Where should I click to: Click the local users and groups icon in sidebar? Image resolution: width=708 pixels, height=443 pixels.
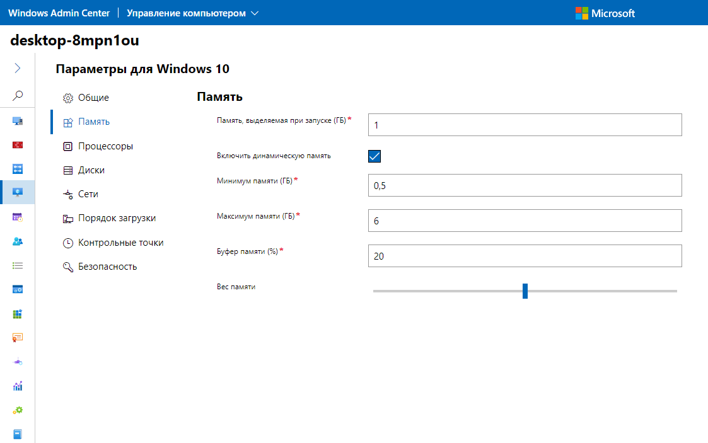tap(18, 241)
